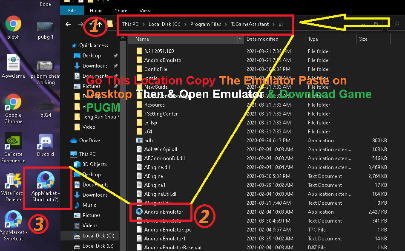Select the AEngineUtil.dll file
This screenshot has height=251, width=405.
pos(161,194)
